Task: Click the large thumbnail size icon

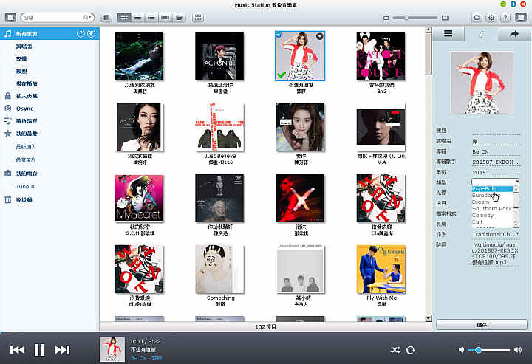Action: coord(445,18)
